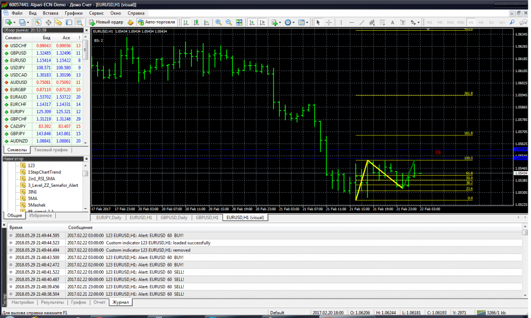Open the Сервис menu

(x=97, y=13)
